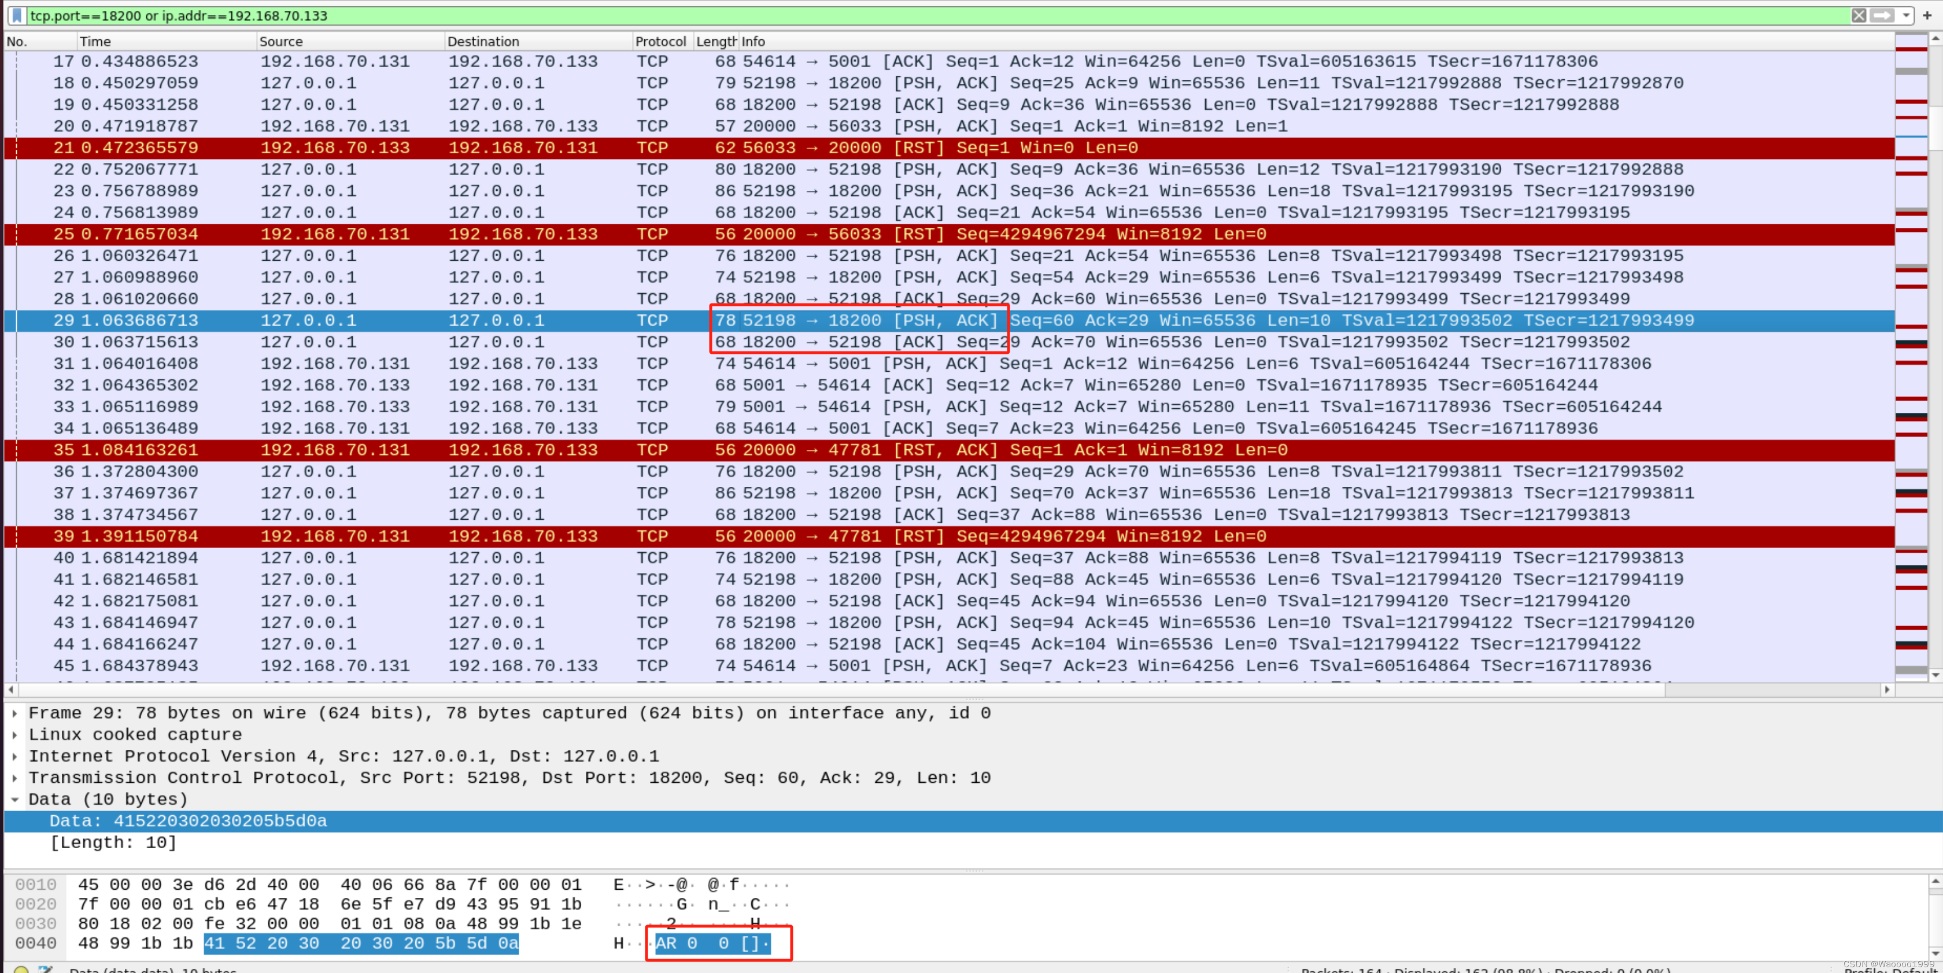
Task: Select packet 37 at time 1.374697367
Action: point(949,493)
